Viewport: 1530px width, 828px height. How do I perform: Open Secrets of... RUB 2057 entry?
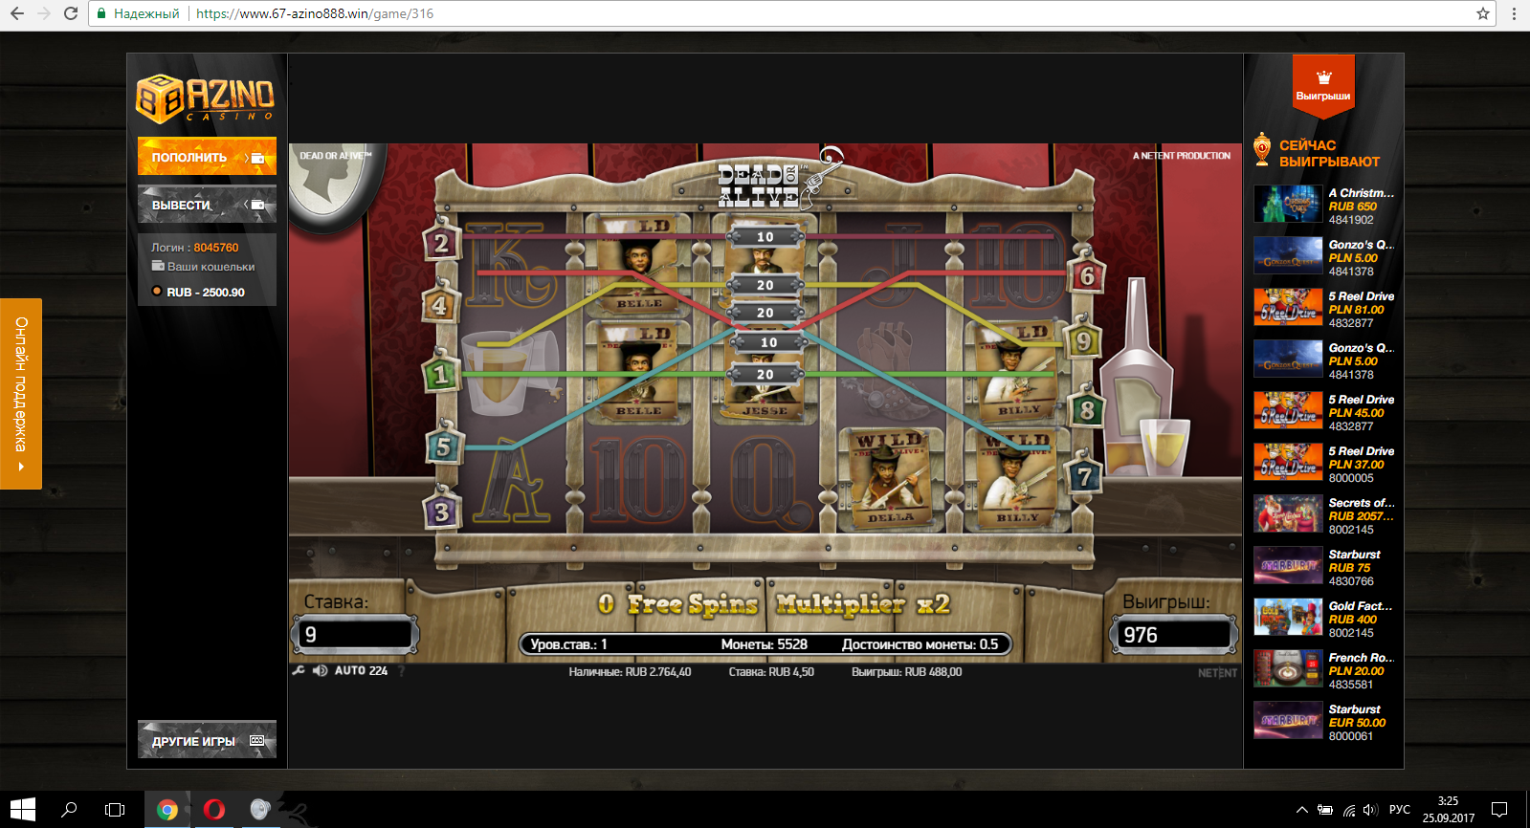point(1324,514)
